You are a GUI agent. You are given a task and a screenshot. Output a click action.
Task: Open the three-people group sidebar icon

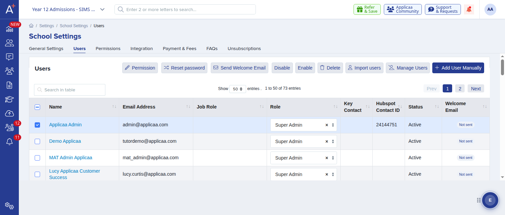[9, 71]
